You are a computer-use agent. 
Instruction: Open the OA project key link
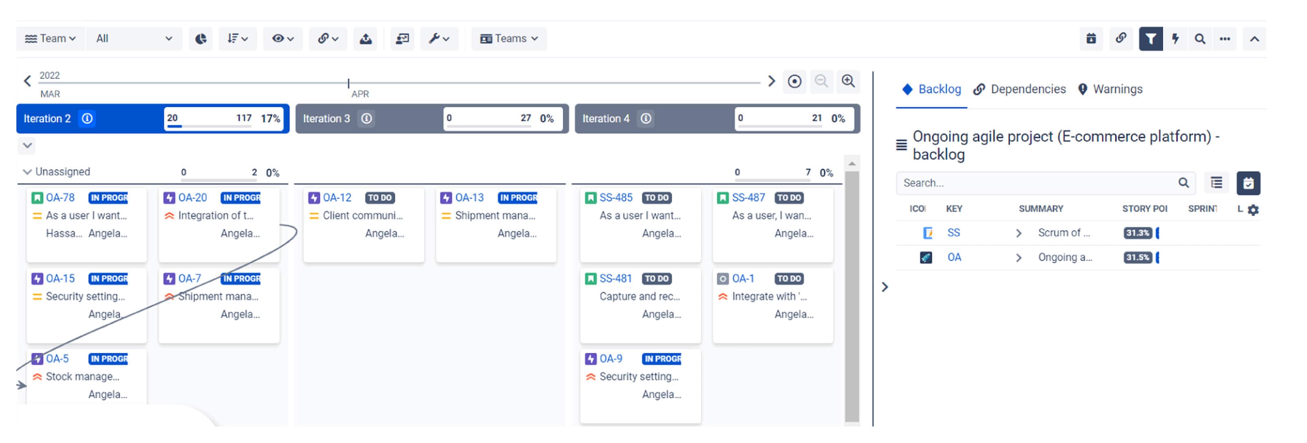pos(954,257)
